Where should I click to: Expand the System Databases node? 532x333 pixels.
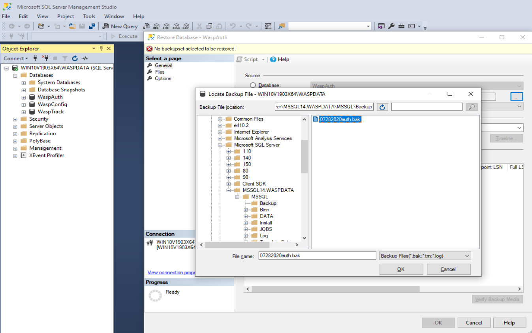coord(24,82)
